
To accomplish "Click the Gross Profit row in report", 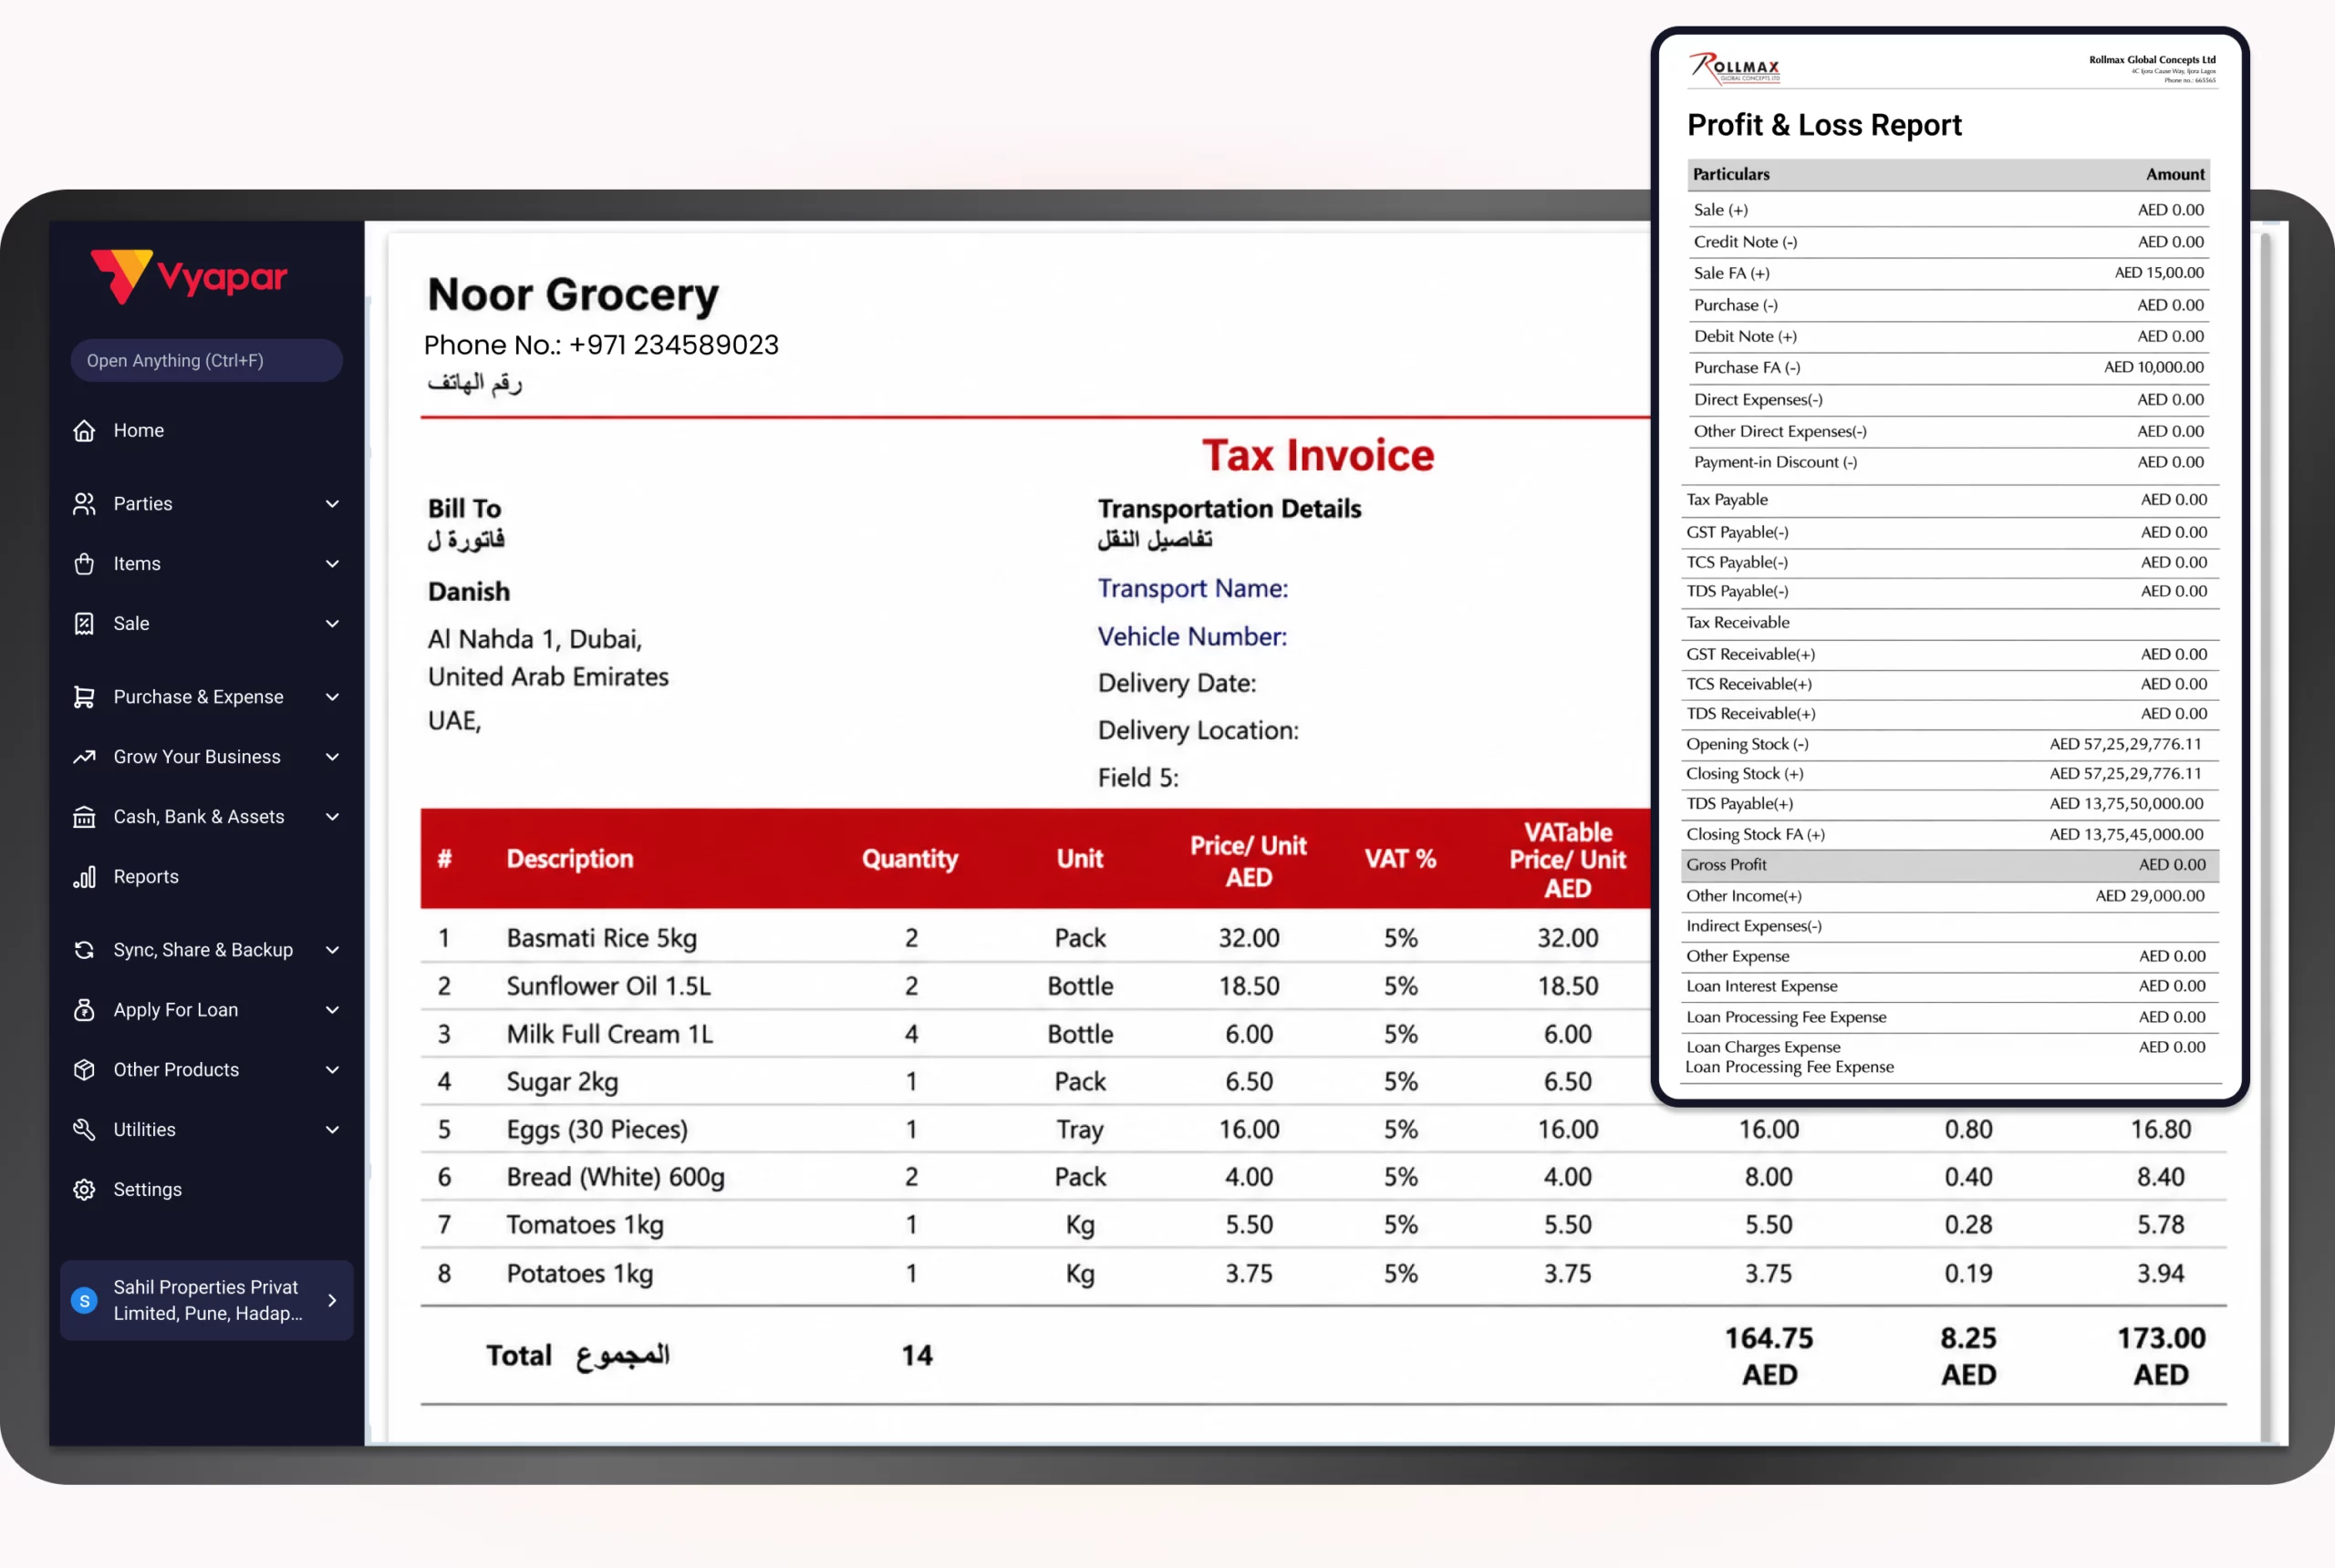I will (x=1950, y=865).
